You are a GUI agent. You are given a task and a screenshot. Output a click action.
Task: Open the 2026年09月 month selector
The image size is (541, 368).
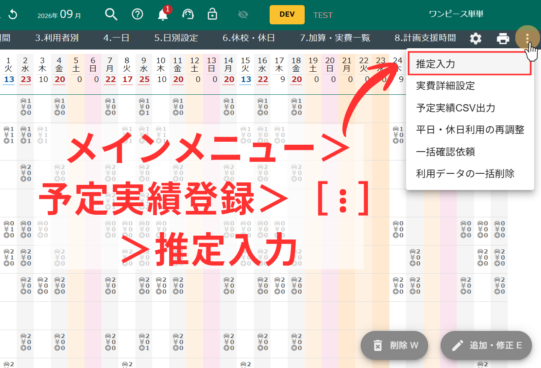pos(59,15)
